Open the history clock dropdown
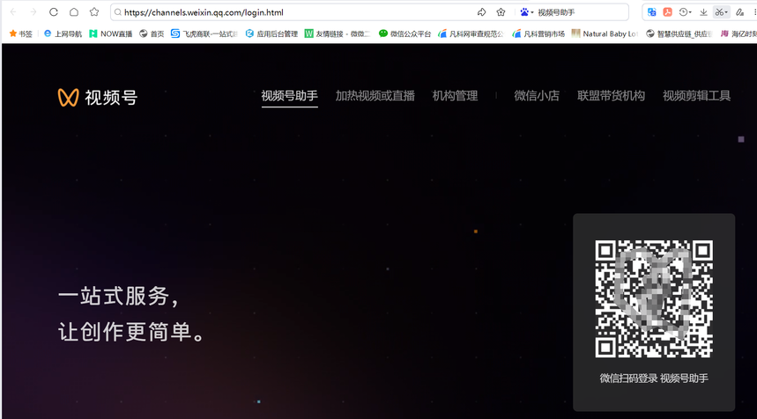The image size is (757, 419). pyautogui.click(x=685, y=12)
